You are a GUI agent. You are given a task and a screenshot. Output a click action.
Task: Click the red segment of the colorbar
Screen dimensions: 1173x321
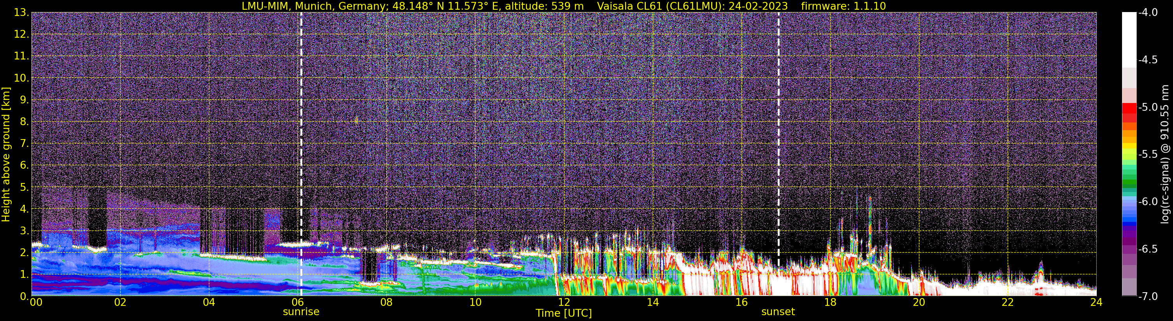(1129, 108)
